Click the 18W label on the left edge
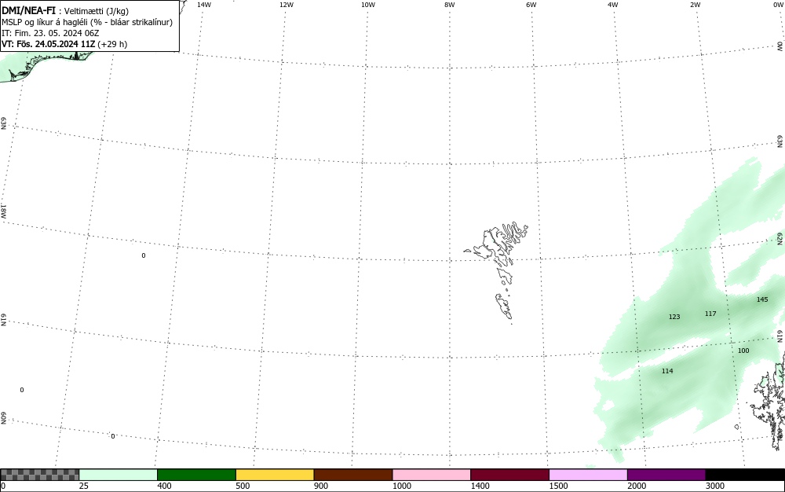 coord(3,211)
